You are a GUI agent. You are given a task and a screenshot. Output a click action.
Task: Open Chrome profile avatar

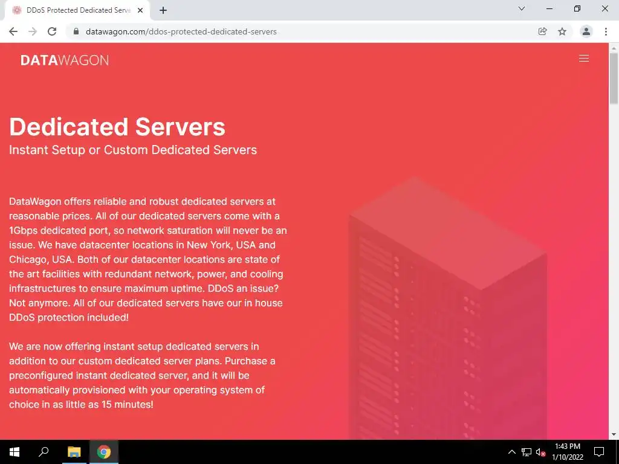586,31
